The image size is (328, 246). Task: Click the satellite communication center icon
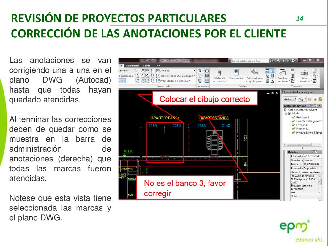[x=283, y=61]
